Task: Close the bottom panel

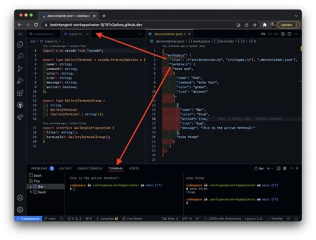Action: point(297,169)
